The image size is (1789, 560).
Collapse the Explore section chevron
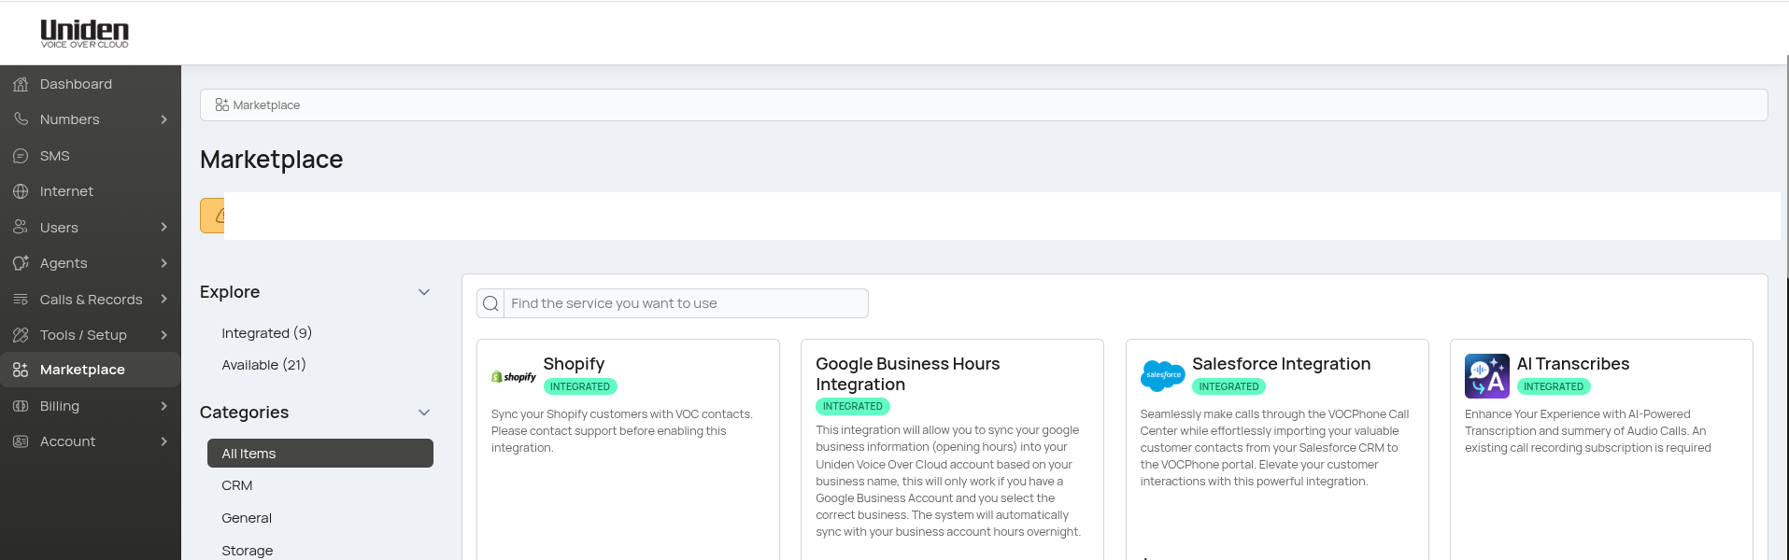(424, 292)
